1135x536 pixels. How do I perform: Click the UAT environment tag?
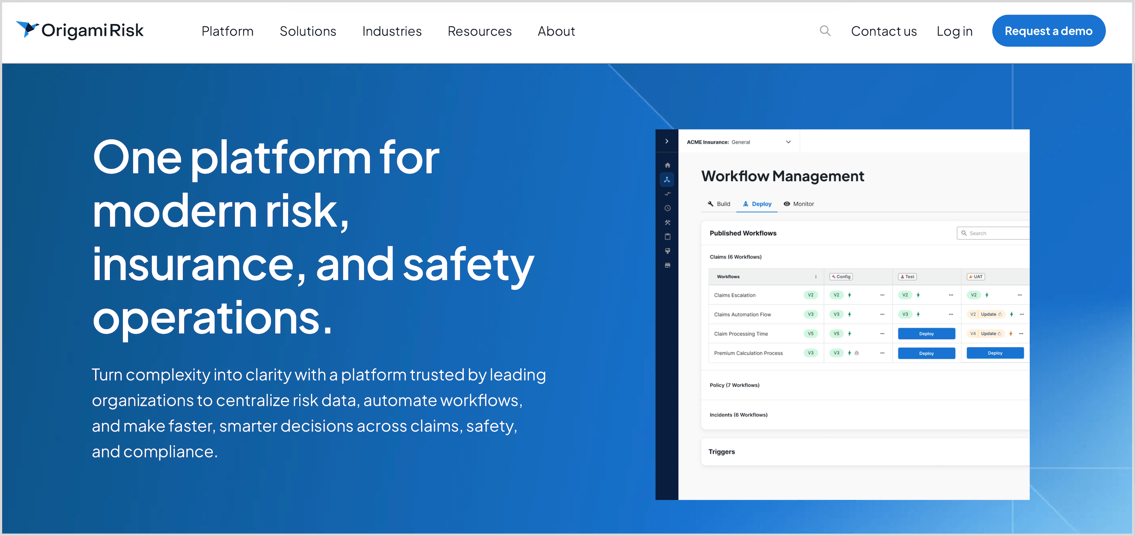point(976,277)
